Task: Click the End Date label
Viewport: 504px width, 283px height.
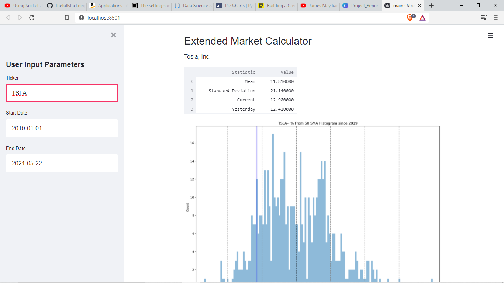Action: pos(16,148)
